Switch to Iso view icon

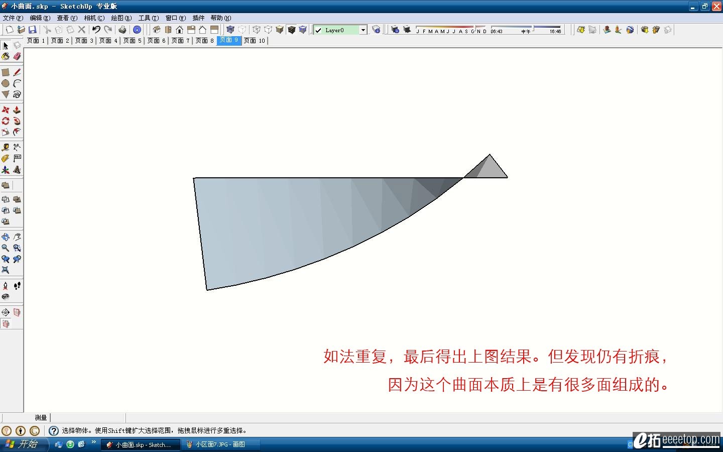coord(156,30)
